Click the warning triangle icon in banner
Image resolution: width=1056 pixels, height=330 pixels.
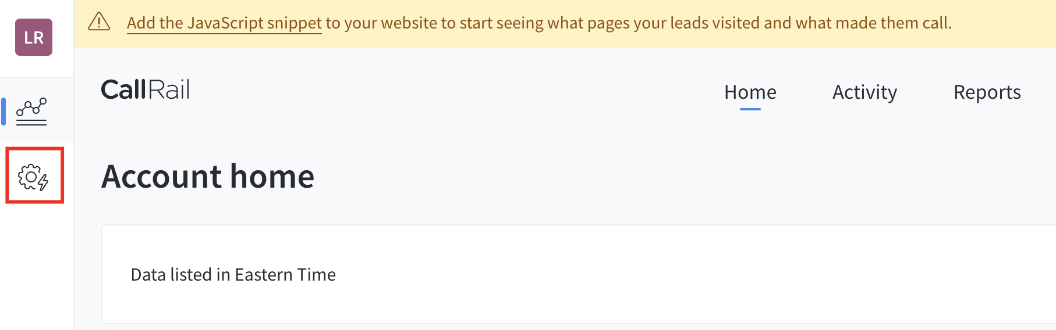99,22
